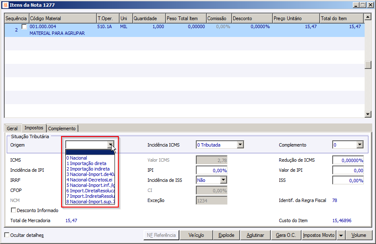The width and height of the screenshot is (376, 244).
Task: Select 1 Importação direta option
Action: 90,163
